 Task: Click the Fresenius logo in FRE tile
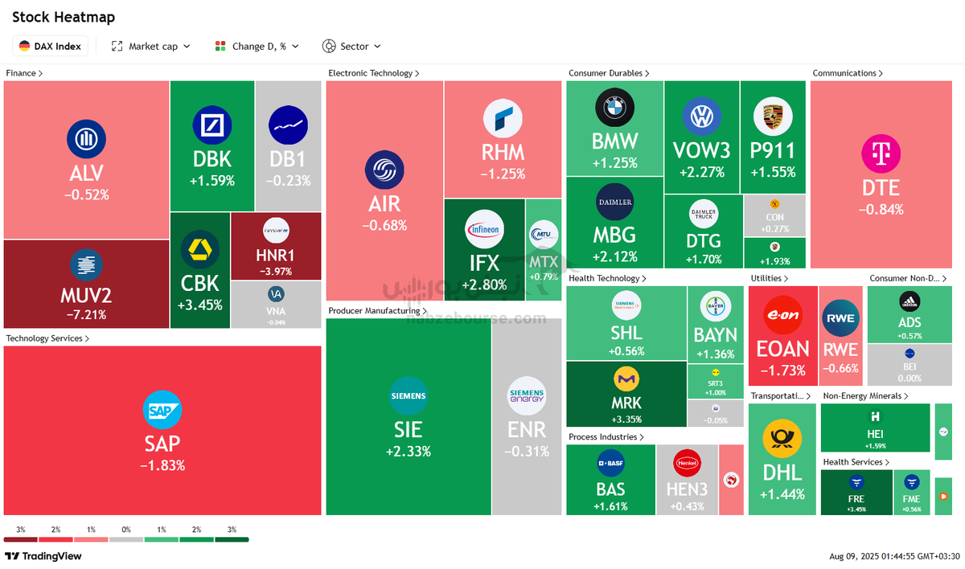856,482
